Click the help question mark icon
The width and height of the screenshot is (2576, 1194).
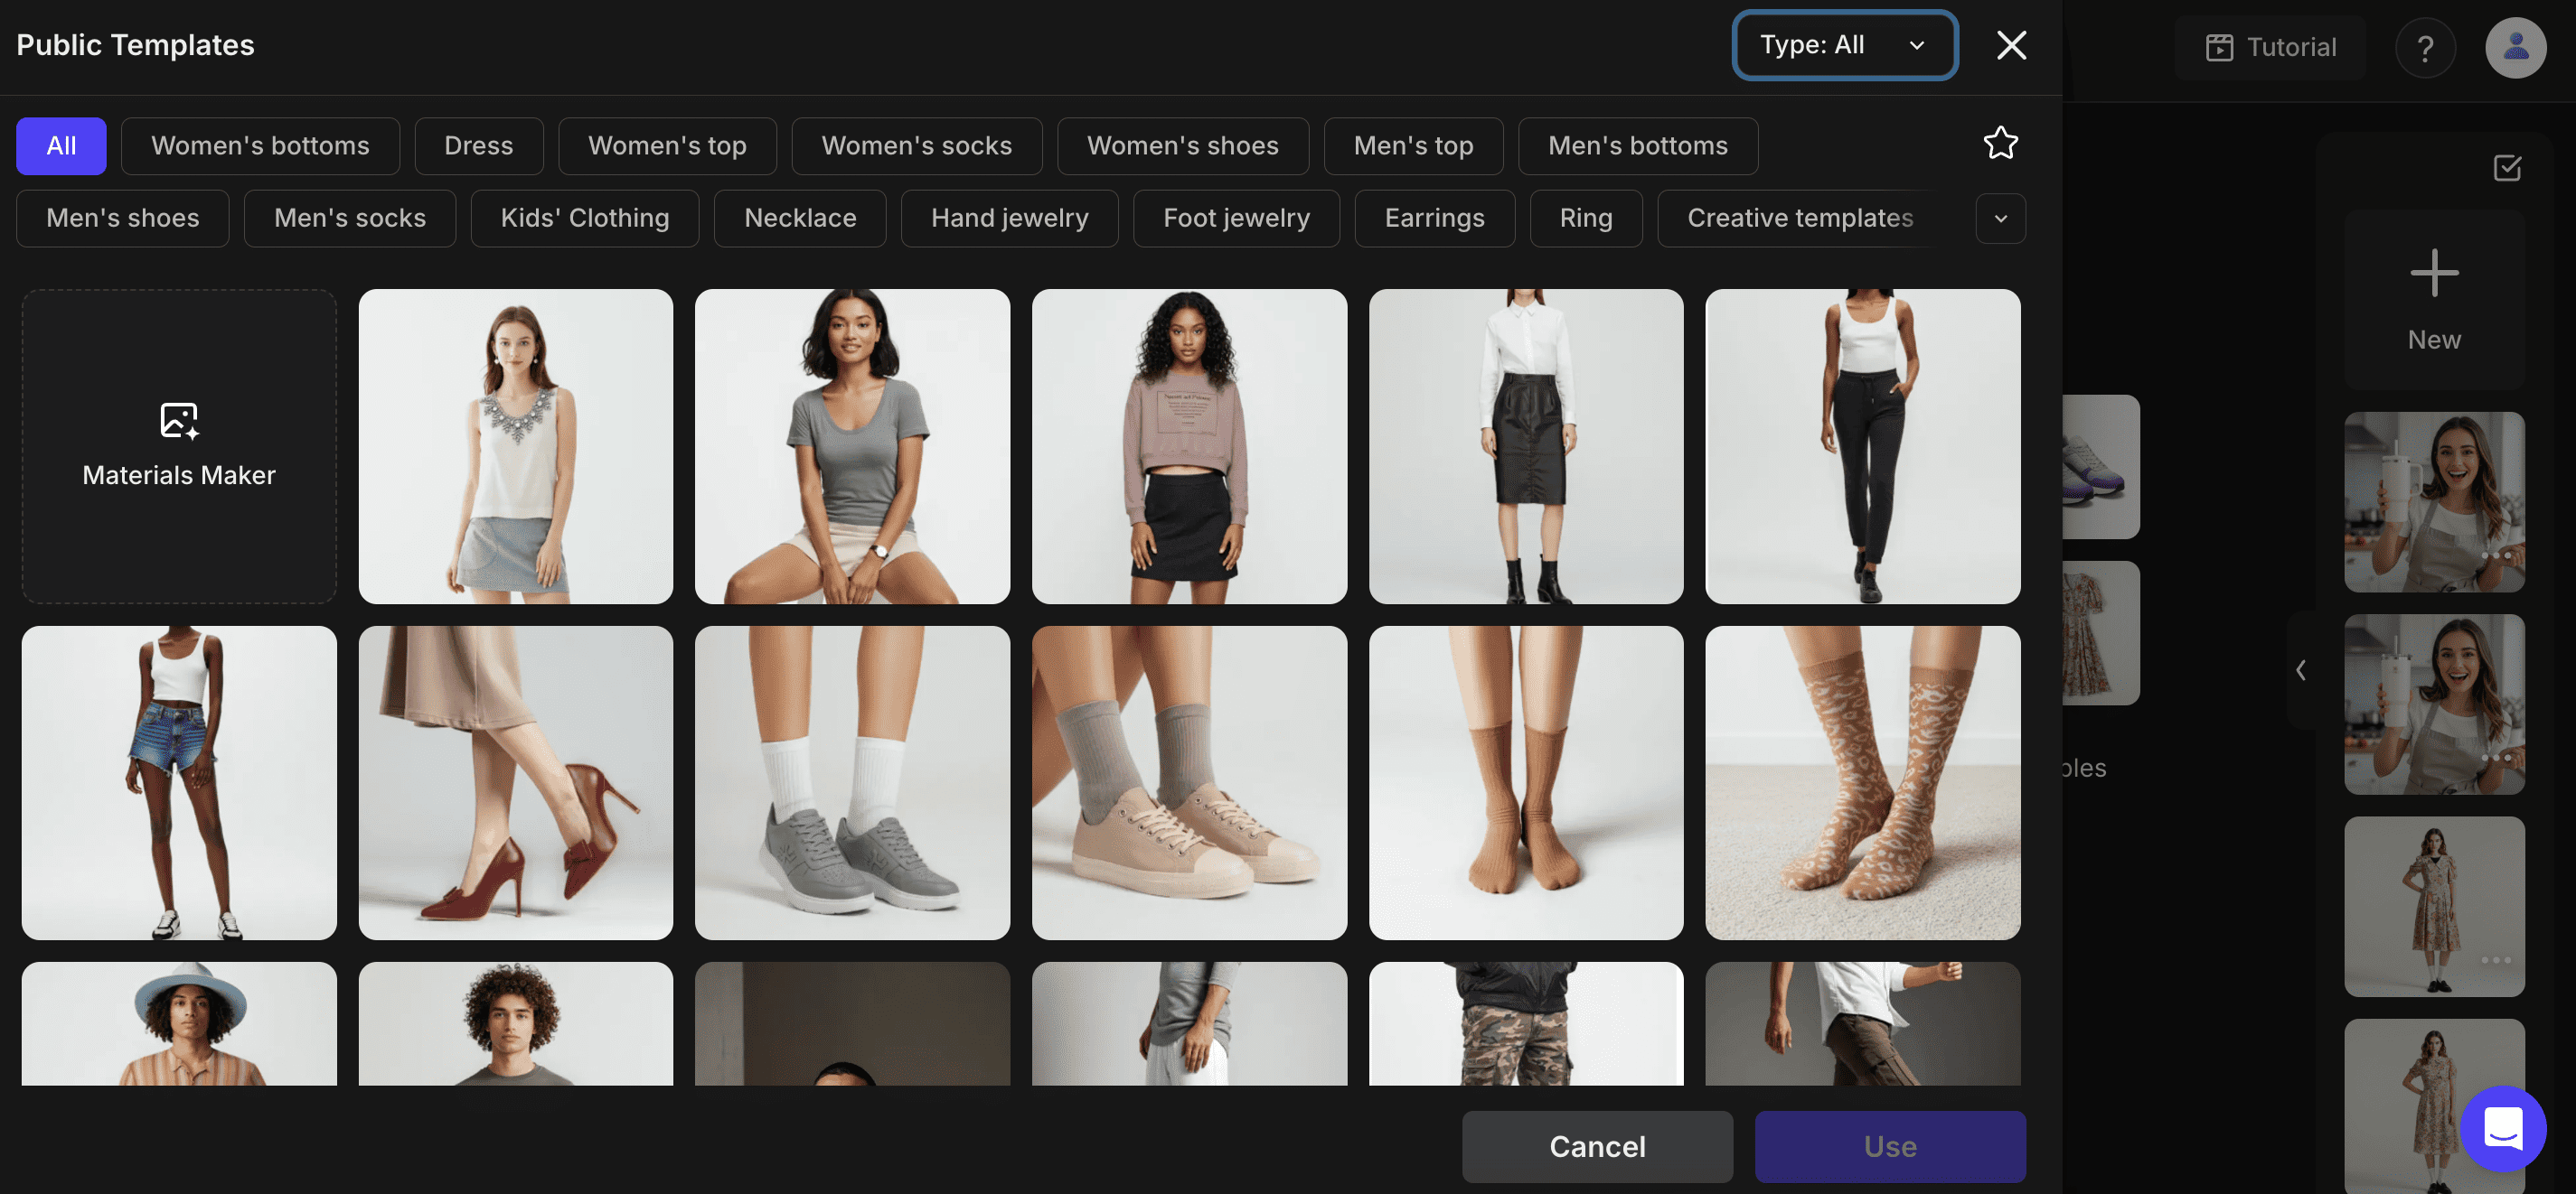[2425, 48]
